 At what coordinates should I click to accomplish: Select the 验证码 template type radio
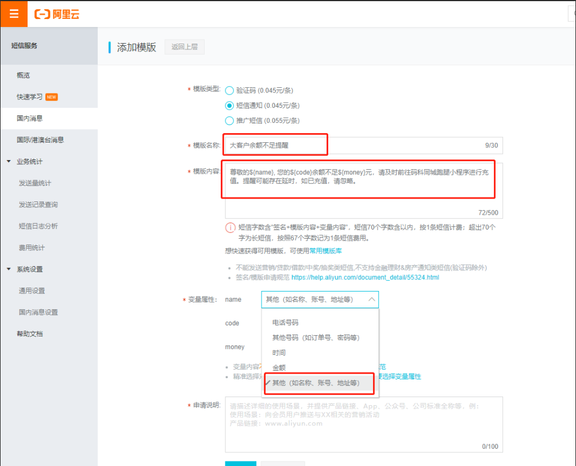tap(230, 91)
